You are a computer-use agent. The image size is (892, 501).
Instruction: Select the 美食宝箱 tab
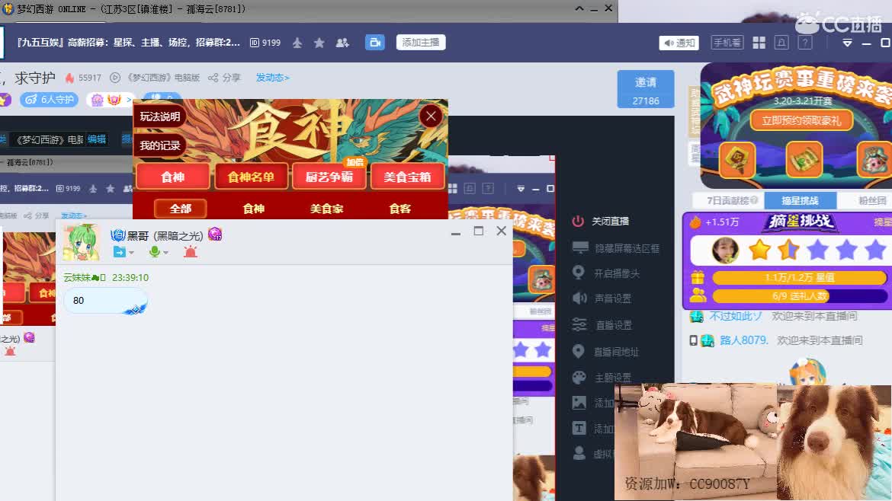(407, 177)
